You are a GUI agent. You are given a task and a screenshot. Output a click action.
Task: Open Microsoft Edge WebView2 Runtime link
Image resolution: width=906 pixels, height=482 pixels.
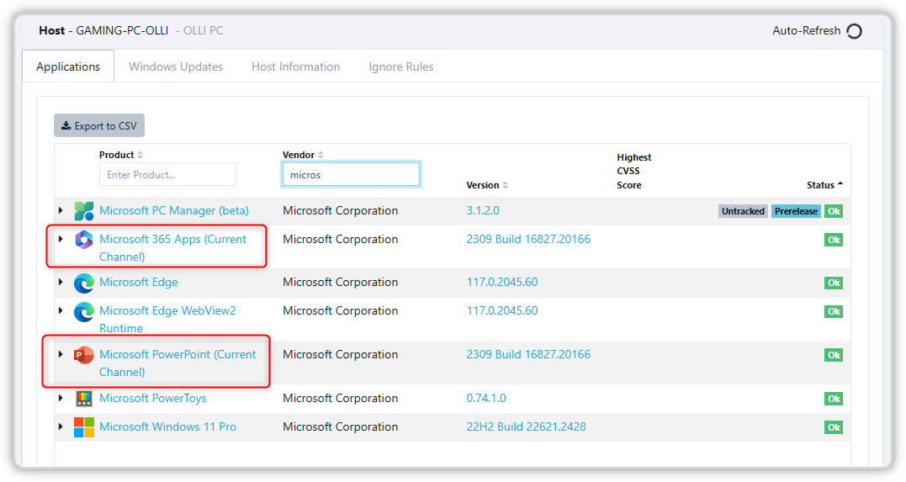167,319
